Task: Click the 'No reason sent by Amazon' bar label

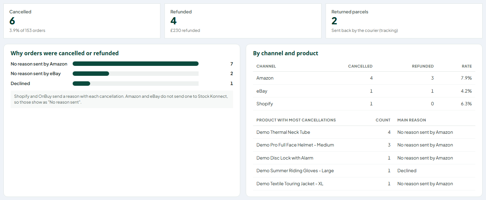Action: (39, 64)
